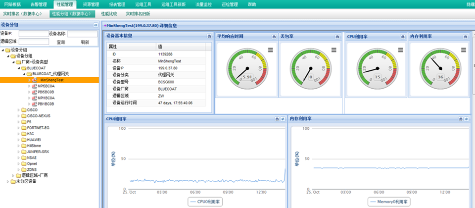Viewport: 475px width, 208px height.
Task: Focus the 逻辑区域 input field
Action: tap(34, 42)
